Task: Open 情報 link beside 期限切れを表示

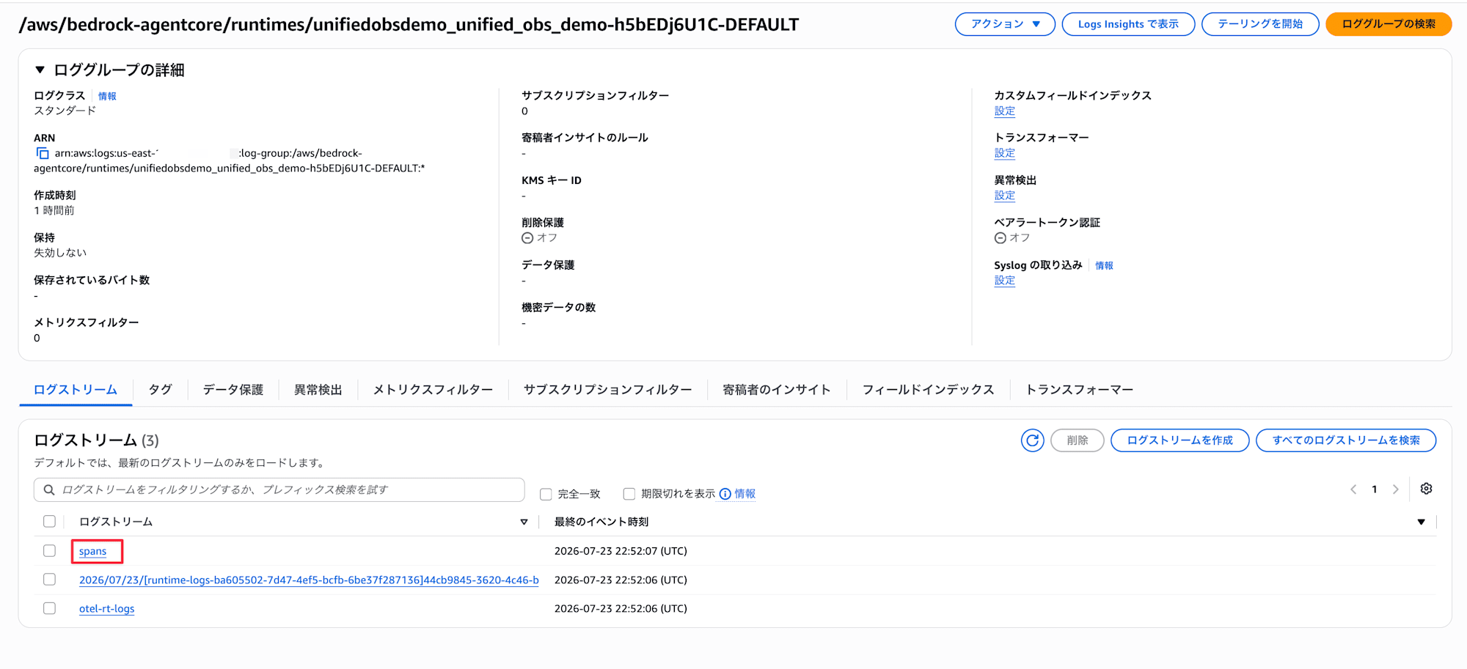Action: [x=745, y=494]
